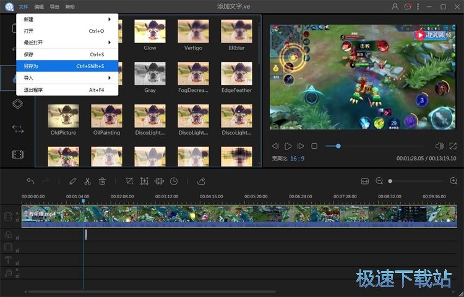Click the mosaic tool icon
This screenshot has height=297, width=464.
(159, 181)
